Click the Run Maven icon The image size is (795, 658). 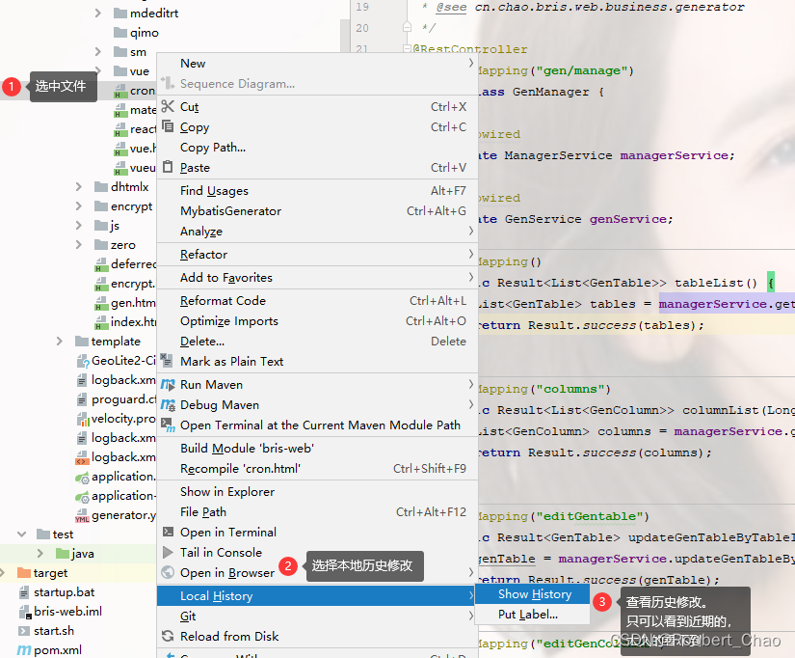click(x=168, y=384)
